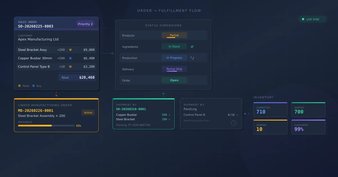Click the Buy icon beside Copper Busbar 30mm

(x=70, y=58)
